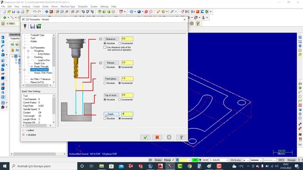The height and width of the screenshot is (170, 303).
Task: Open the Analyze menu
Action: pyautogui.click(x=26, y=7)
